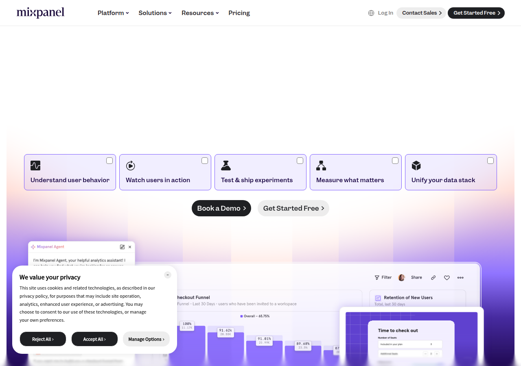
Task: Tick the Watch users in action checkbox
Action: 205,161
